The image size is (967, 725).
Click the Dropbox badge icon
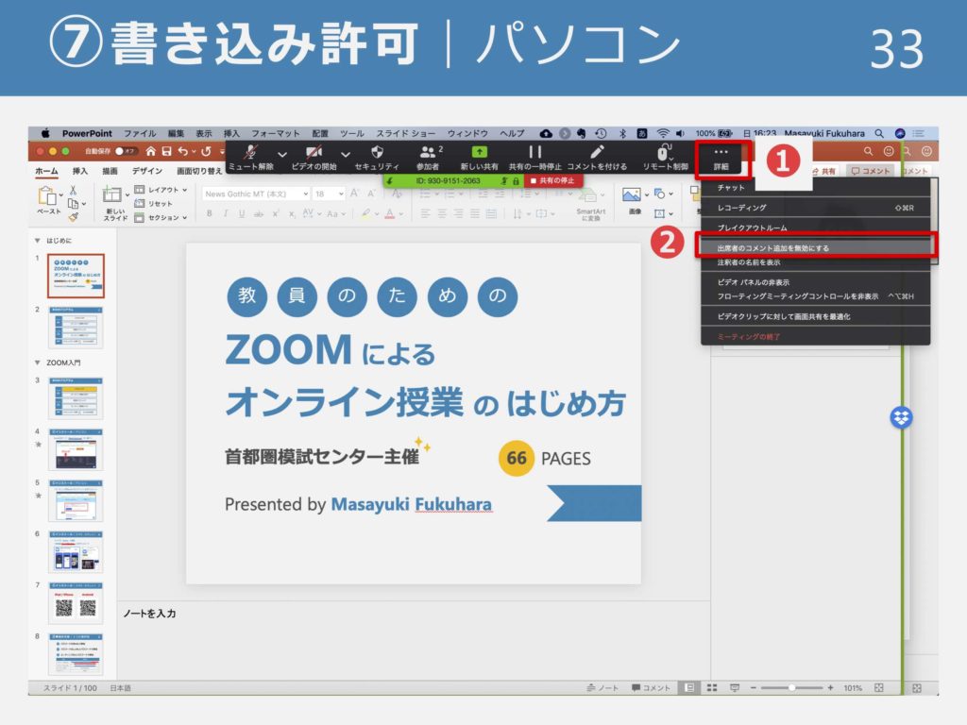(x=901, y=417)
